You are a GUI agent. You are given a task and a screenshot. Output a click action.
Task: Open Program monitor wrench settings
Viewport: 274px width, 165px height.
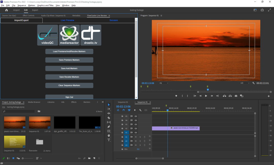253,83
